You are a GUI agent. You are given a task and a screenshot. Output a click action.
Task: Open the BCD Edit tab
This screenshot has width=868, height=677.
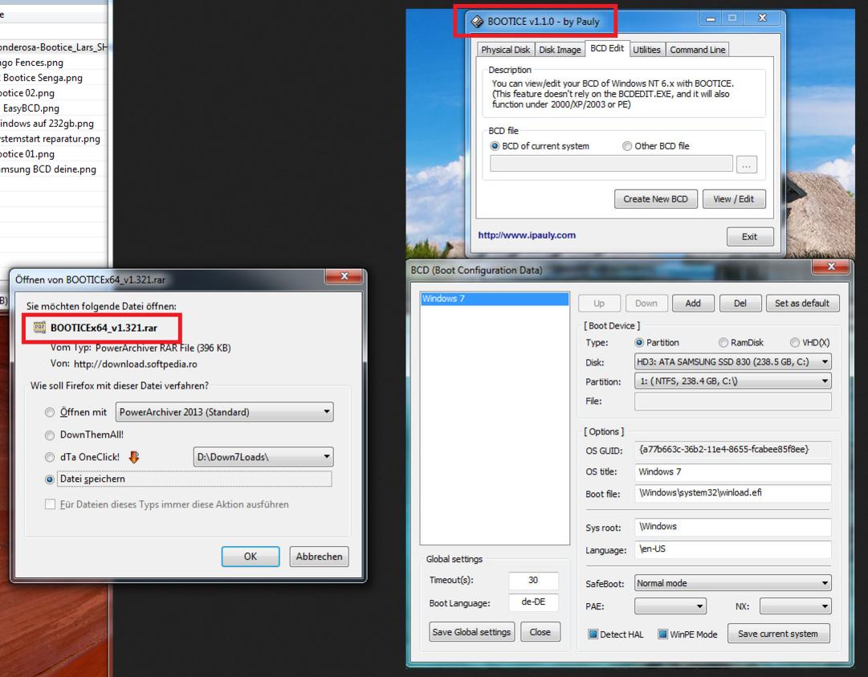[x=607, y=48]
